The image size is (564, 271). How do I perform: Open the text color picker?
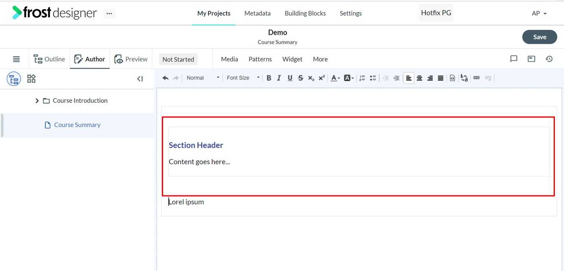pos(335,78)
